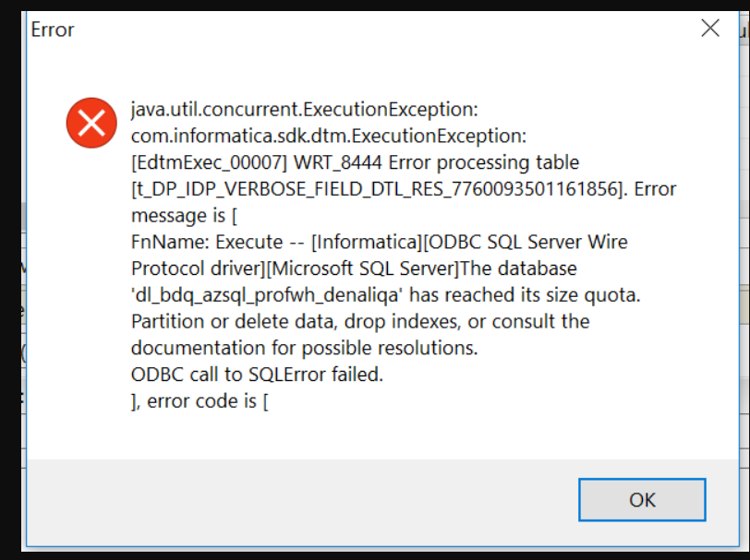
Task: Click the [Microsoft SQL Server] text
Action: click(363, 268)
